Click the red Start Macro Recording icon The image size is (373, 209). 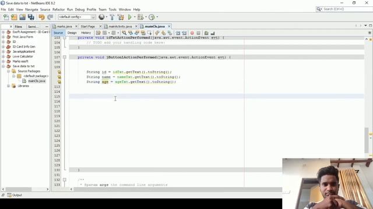(x=192, y=33)
